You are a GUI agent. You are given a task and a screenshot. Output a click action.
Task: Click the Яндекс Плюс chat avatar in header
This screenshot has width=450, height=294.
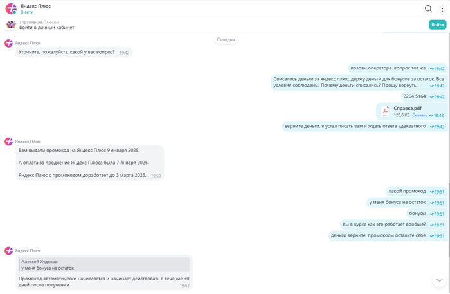click(x=11, y=9)
